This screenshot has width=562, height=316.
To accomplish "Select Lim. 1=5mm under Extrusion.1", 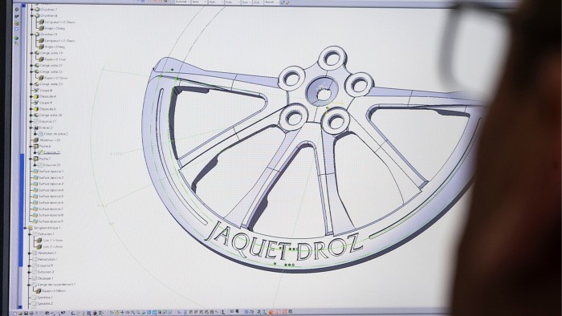I will point(53,241).
